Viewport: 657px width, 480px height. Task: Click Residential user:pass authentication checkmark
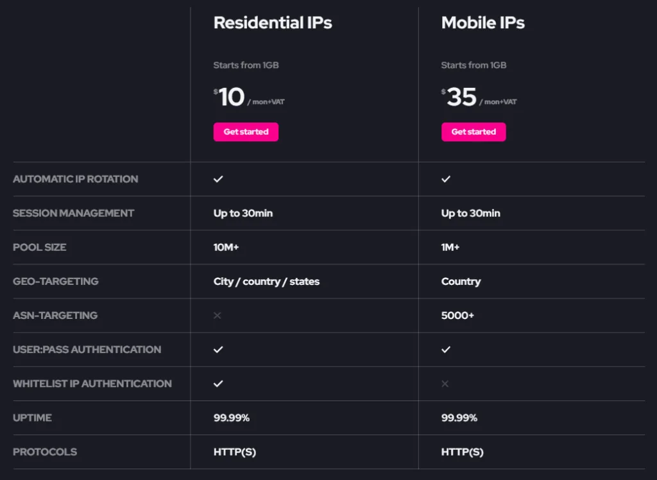coord(218,350)
